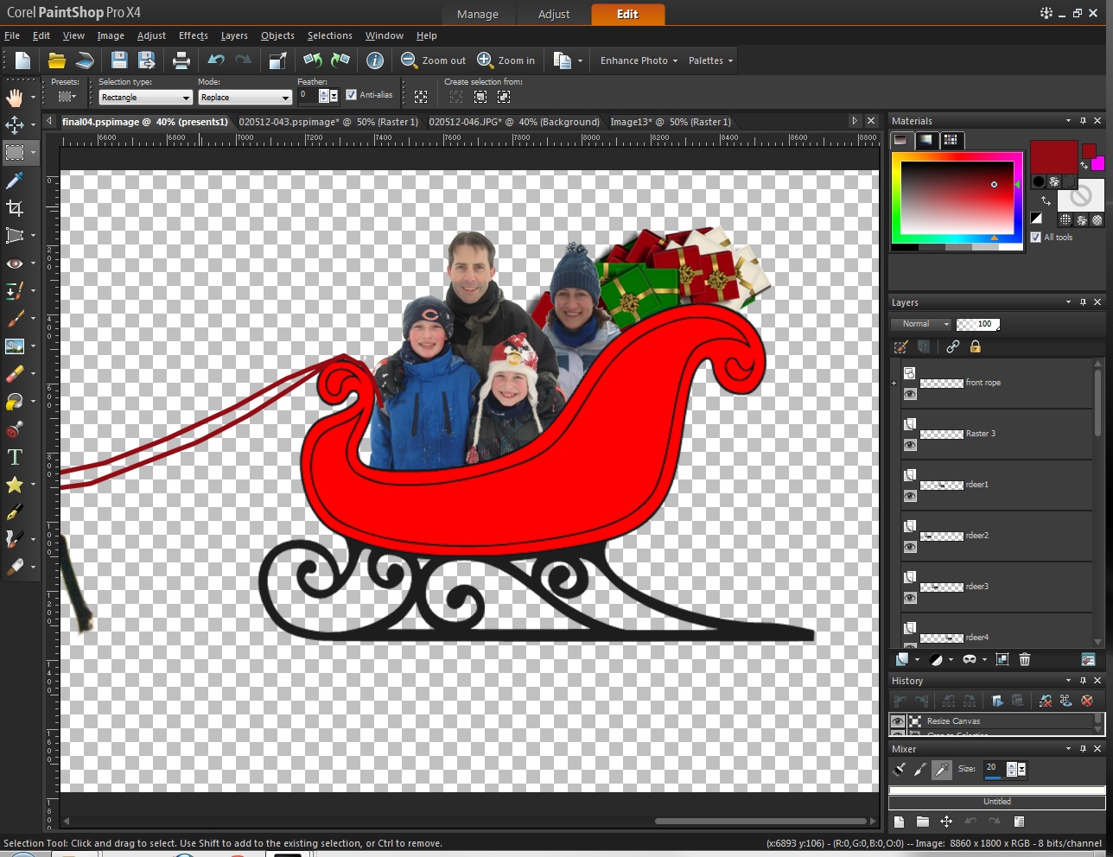Hide the front rope layer
The width and height of the screenshot is (1113, 857).
point(910,394)
